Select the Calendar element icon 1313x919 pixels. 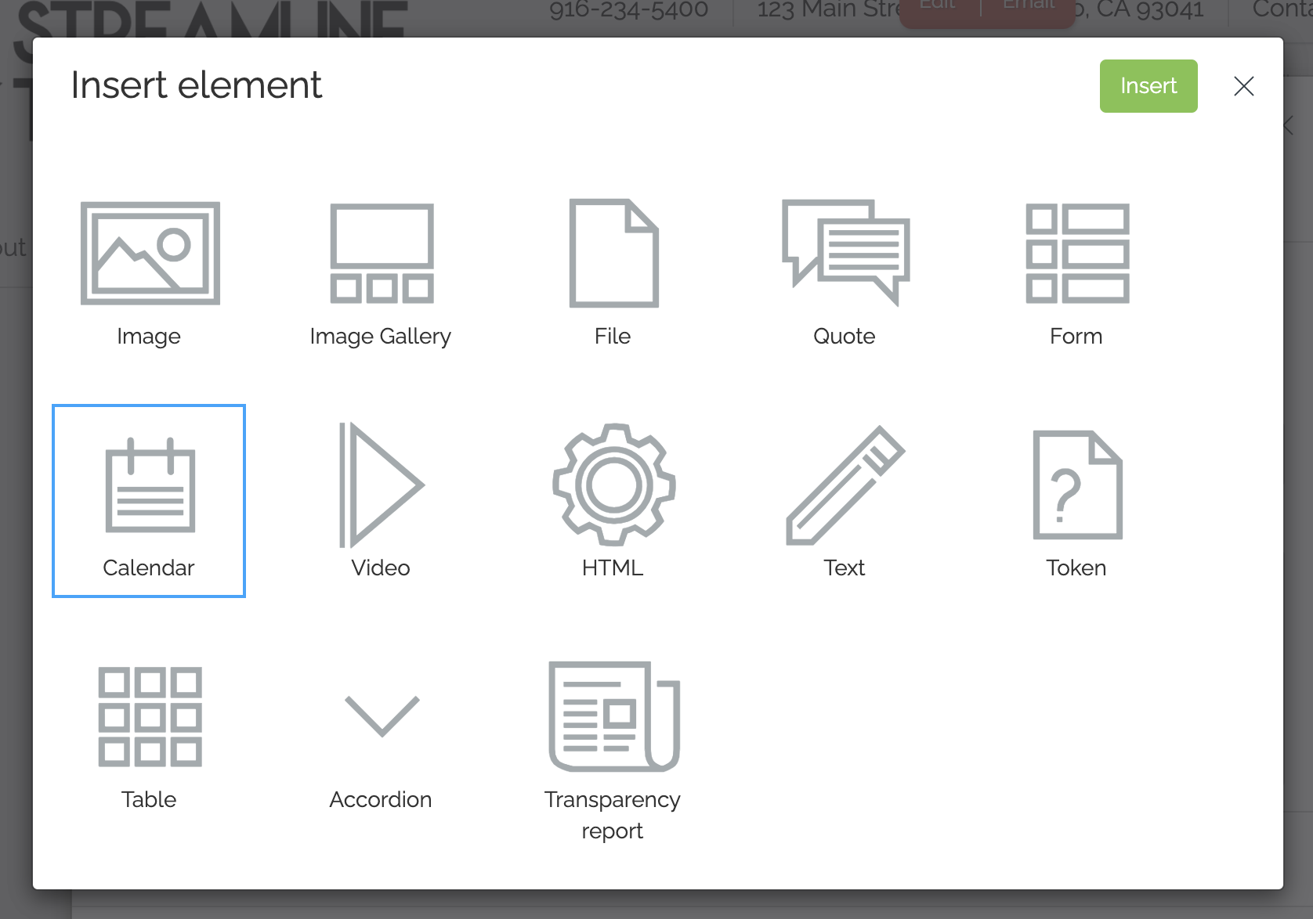coord(150,485)
